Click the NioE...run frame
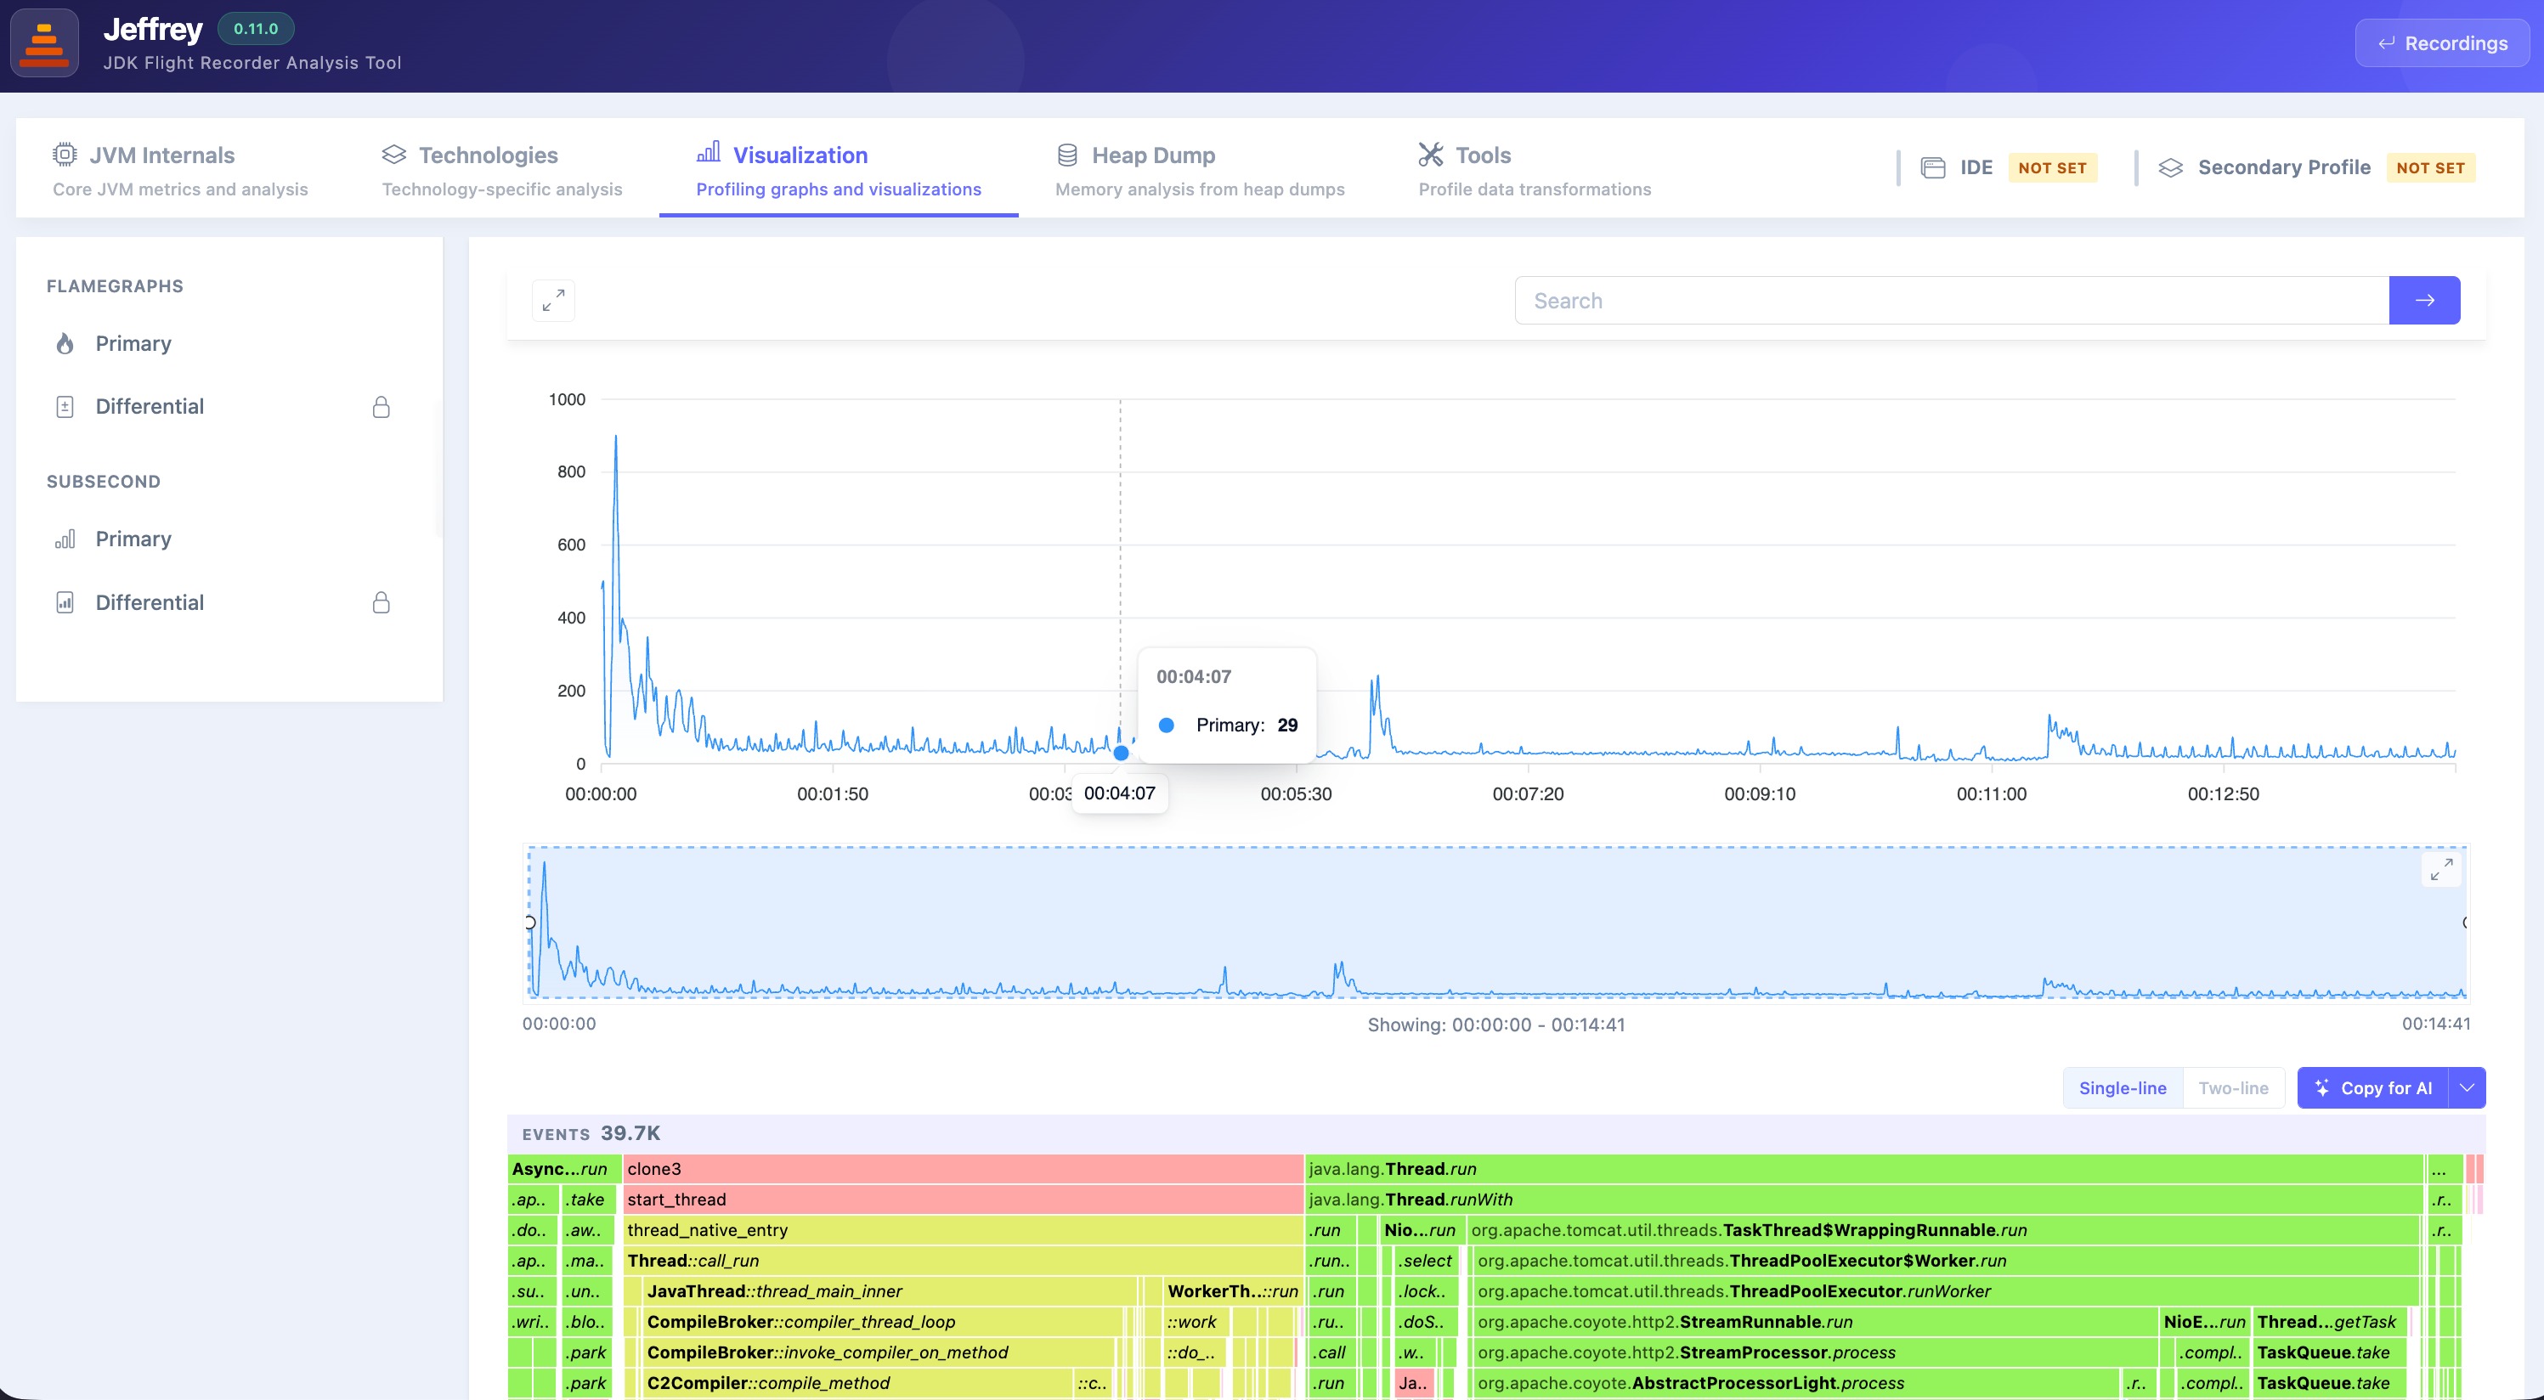2544x1400 pixels. click(2204, 1322)
